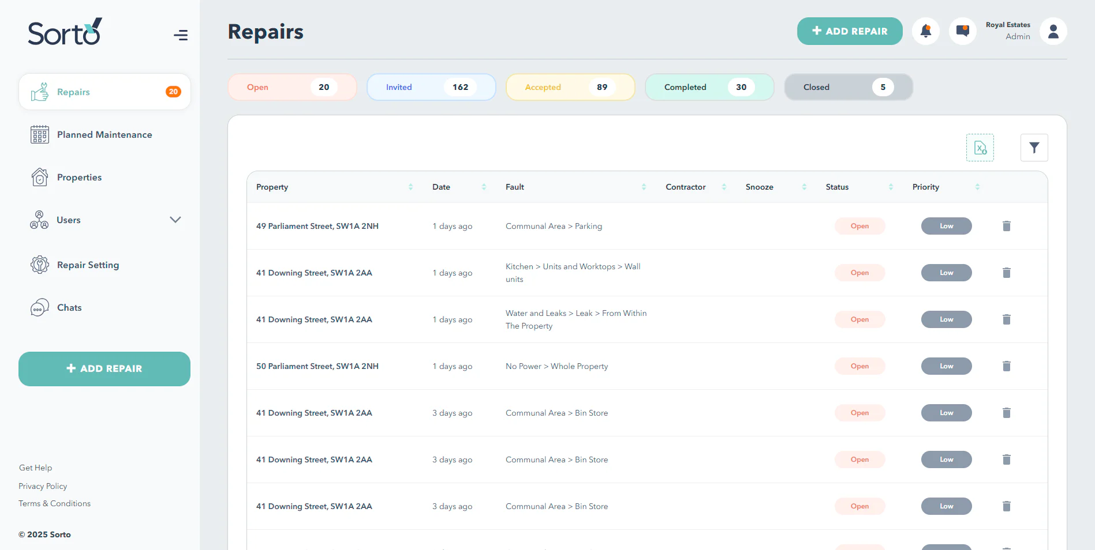The height and width of the screenshot is (550, 1095).
Task: Click the Properties house icon
Action: [x=40, y=177]
